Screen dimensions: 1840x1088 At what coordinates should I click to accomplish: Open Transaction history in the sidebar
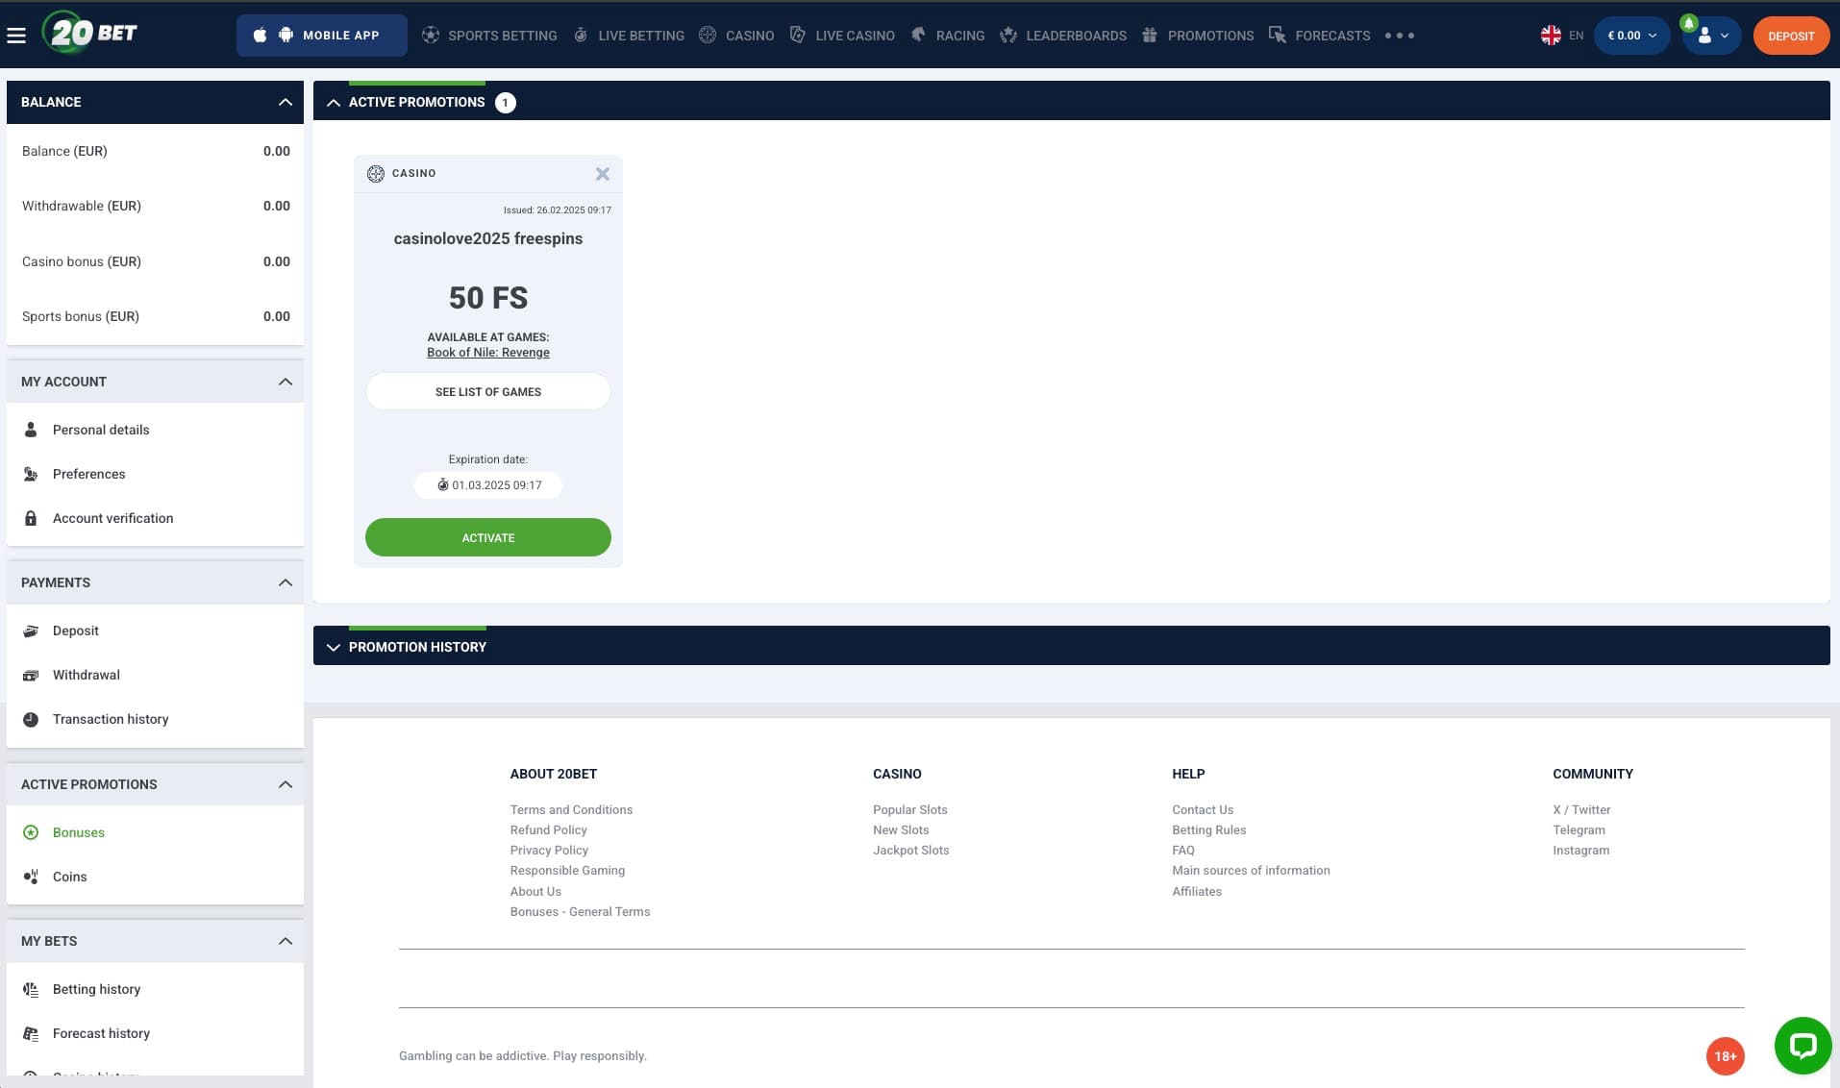111,719
